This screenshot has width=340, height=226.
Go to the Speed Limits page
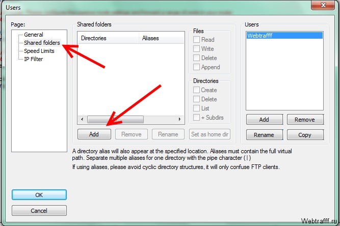click(x=39, y=51)
